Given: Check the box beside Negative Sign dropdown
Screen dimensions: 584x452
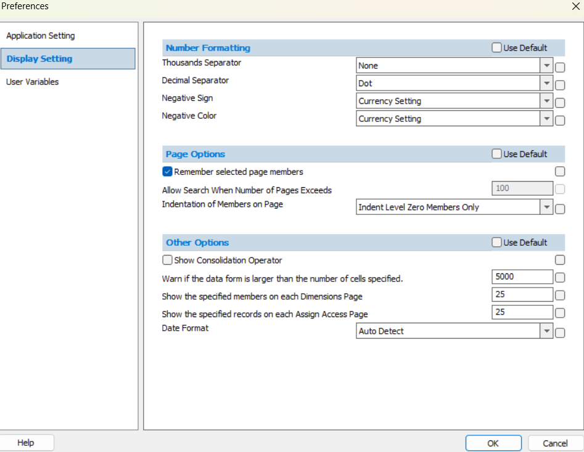Looking at the screenshot, I should click(560, 103).
